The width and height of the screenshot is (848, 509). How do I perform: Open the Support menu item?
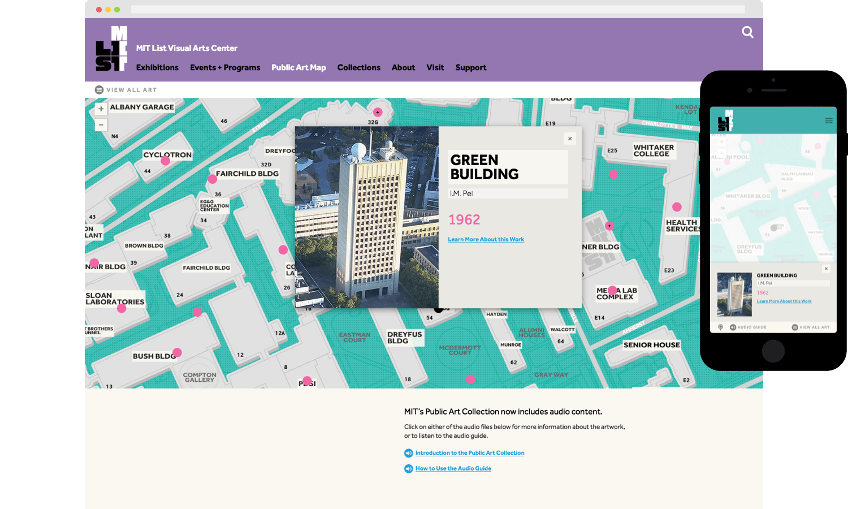pyautogui.click(x=471, y=67)
